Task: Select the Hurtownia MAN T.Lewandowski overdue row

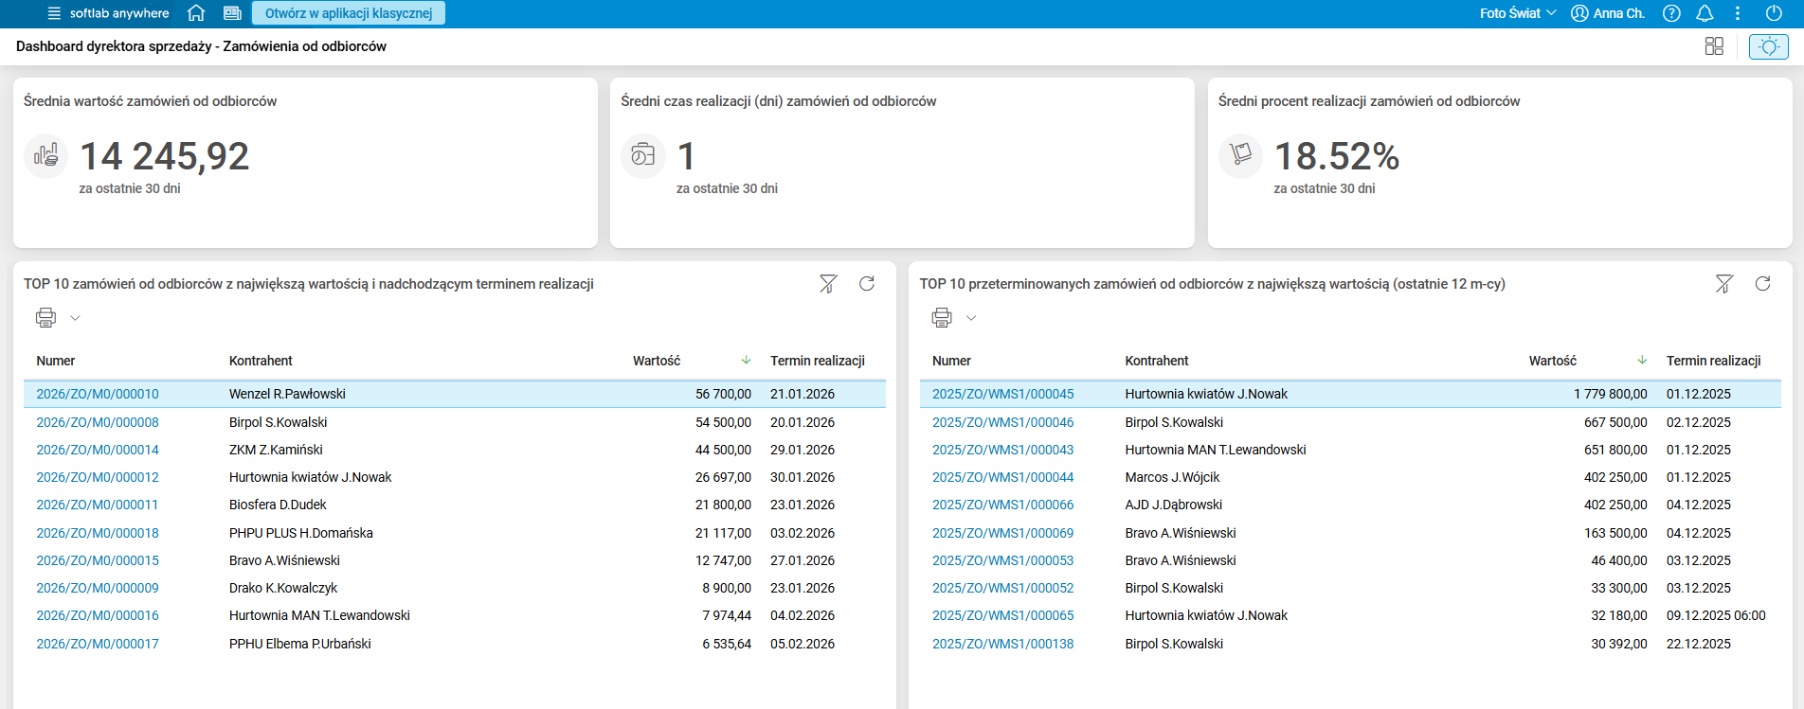Action: click(x=1350, y=450)
